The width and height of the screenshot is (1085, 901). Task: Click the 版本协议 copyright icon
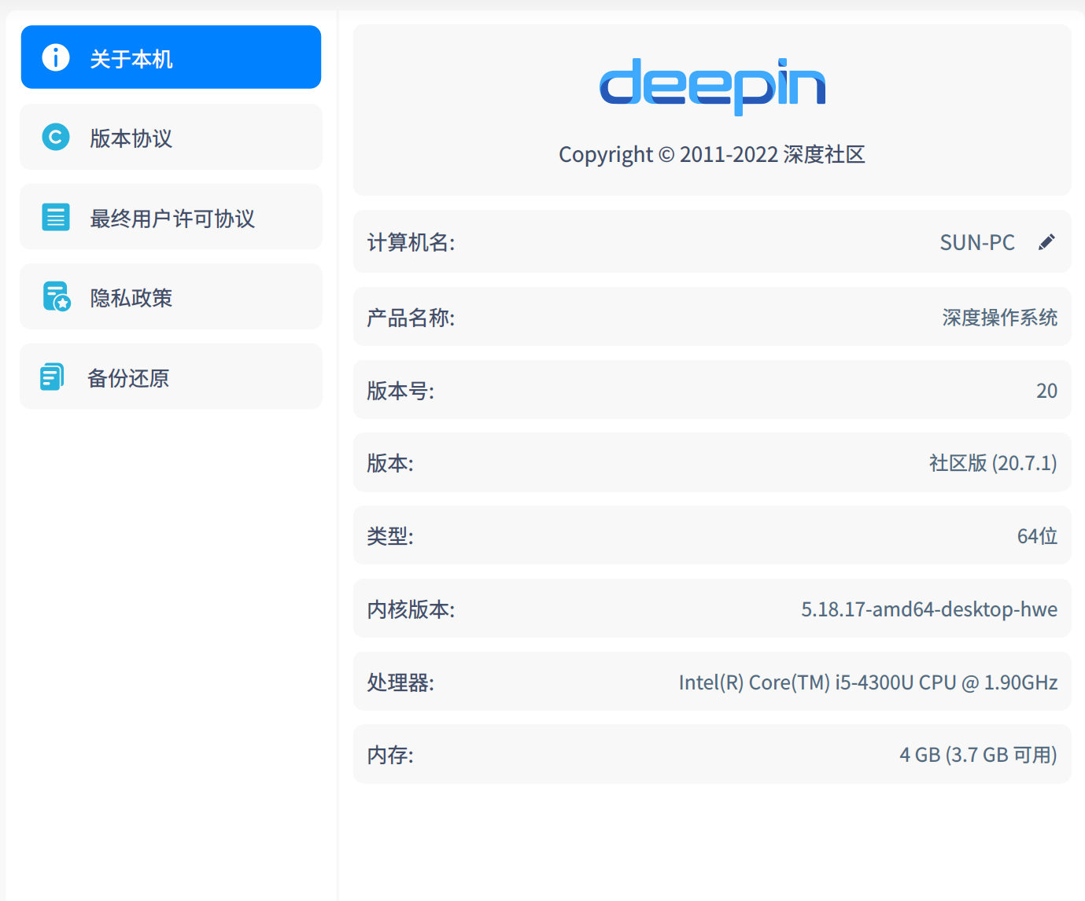55,137
